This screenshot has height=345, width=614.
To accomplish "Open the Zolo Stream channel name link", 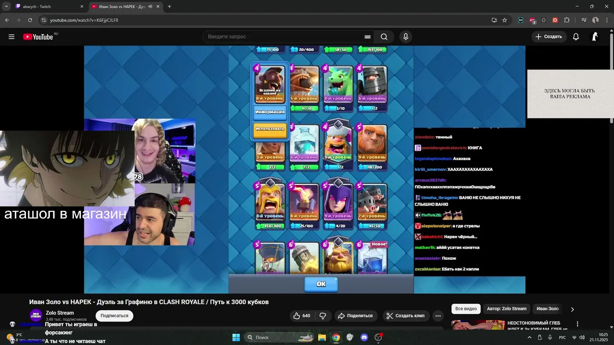I will click(x=60, y=313).
